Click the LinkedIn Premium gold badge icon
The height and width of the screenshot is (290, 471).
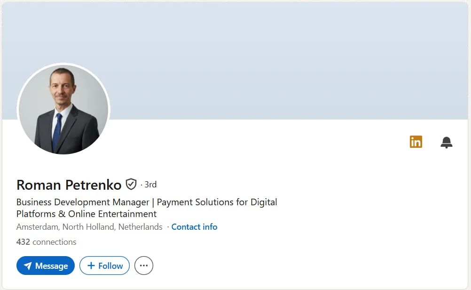pos(416,142)
